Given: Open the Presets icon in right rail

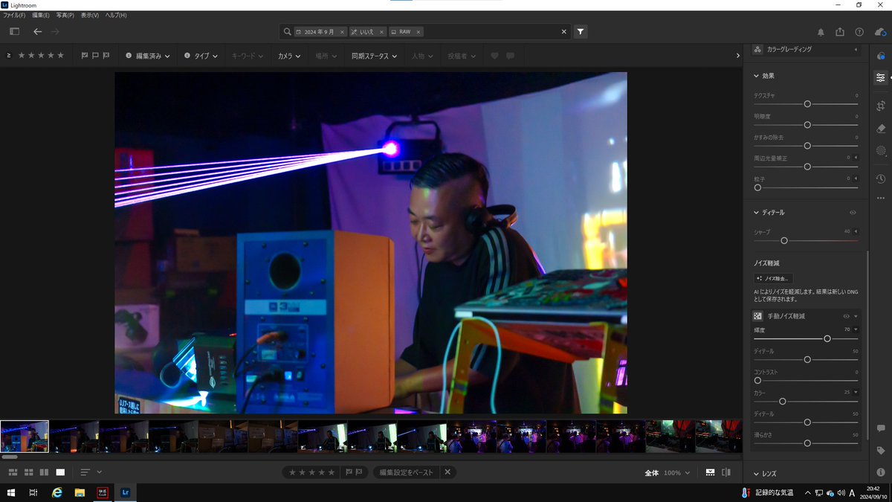Looking at the screenshot, I should 881,56.
